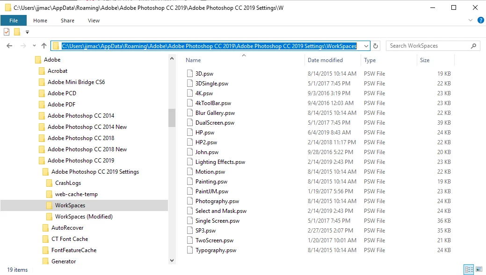Screen dimensions: 486x275
Task: Open recent locations dropdown arrow
Action: pos(34,46)
